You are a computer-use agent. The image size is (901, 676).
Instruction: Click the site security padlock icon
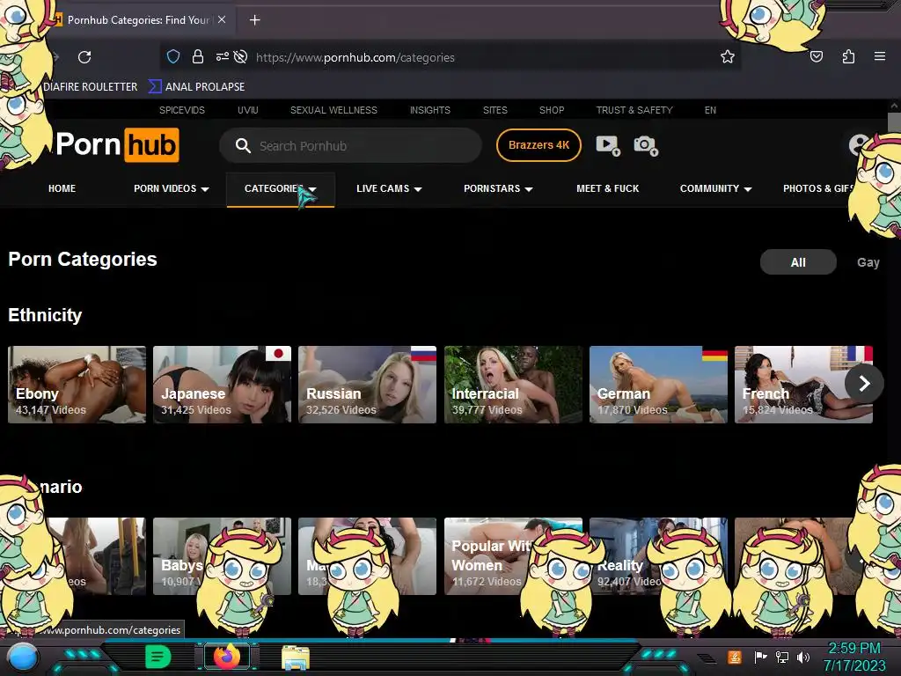[x=198, y=56]
